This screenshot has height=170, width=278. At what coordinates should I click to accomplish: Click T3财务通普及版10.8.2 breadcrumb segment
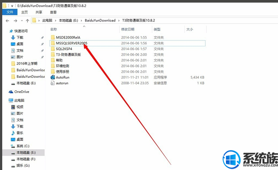click(x=139, y=20)
